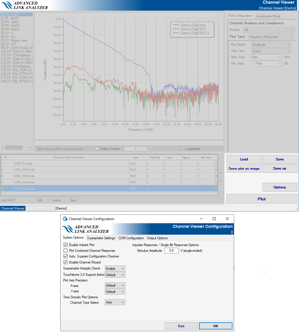Check Plot Combined Channel Response
The image size is (299, 332).
[x=66, y=251]
